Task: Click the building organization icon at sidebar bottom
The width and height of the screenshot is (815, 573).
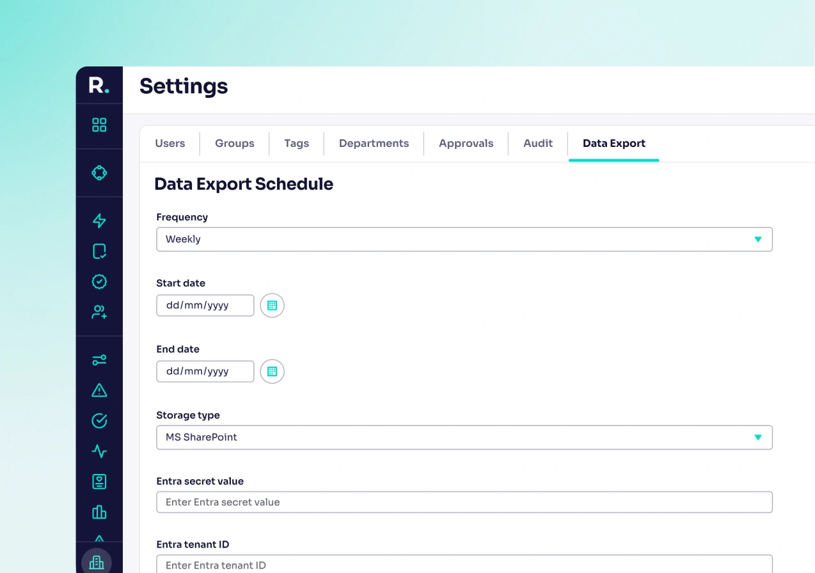Action: [97, 562]
